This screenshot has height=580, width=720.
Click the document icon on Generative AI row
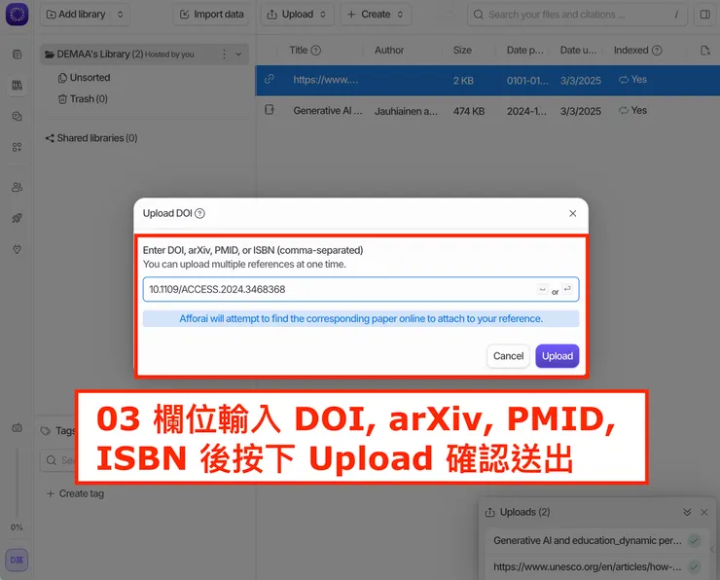270,110
